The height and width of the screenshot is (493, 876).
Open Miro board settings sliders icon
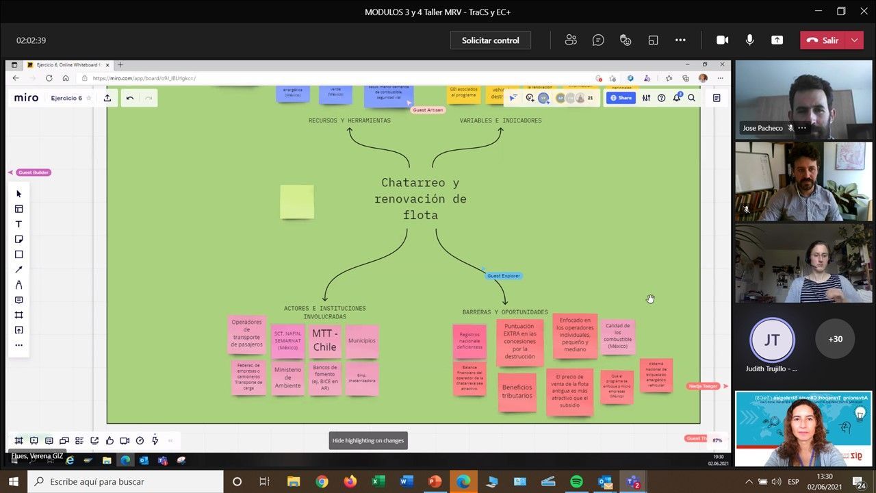(x=647, y=98)
